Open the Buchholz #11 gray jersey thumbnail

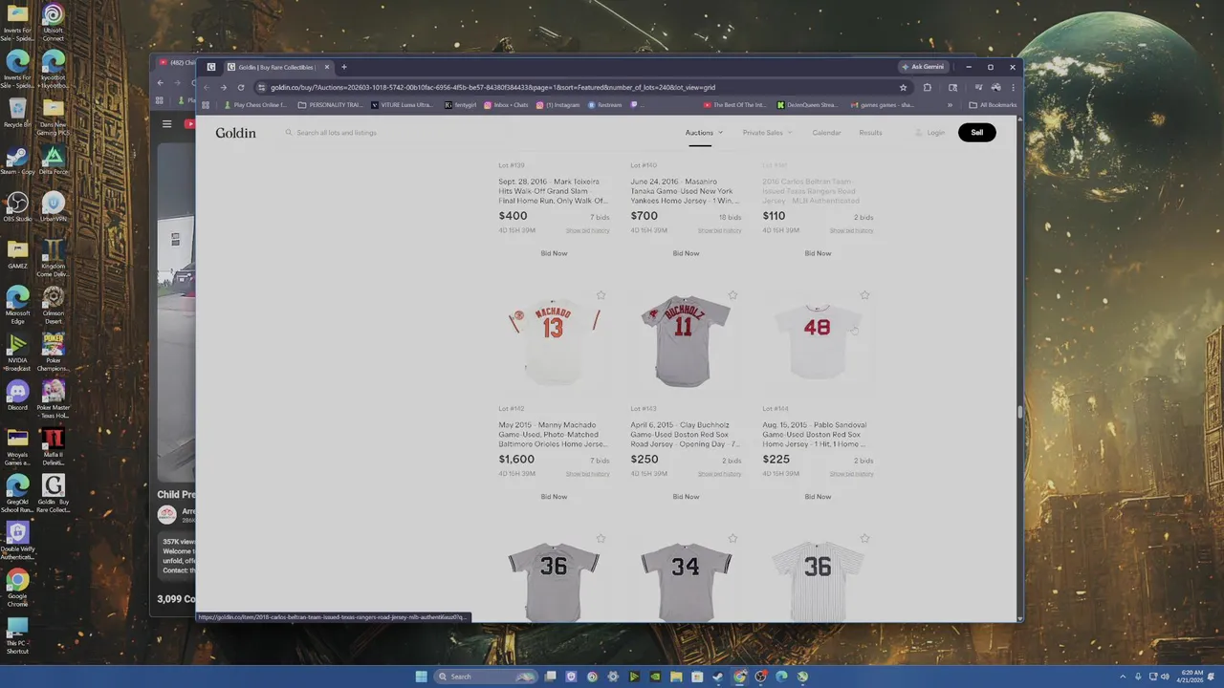(686, 342)
